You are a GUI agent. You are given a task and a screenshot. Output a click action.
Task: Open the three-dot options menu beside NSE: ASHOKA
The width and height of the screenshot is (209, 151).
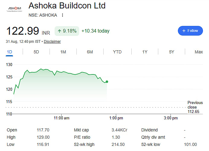tap(63, 15)
